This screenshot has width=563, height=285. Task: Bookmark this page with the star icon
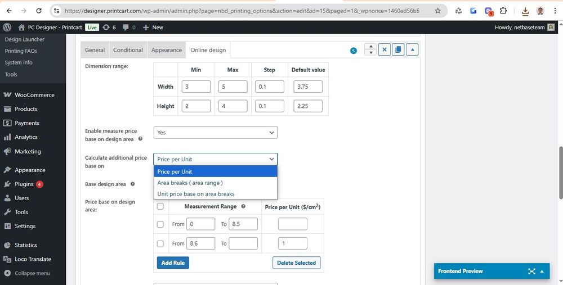coord(438,11)
